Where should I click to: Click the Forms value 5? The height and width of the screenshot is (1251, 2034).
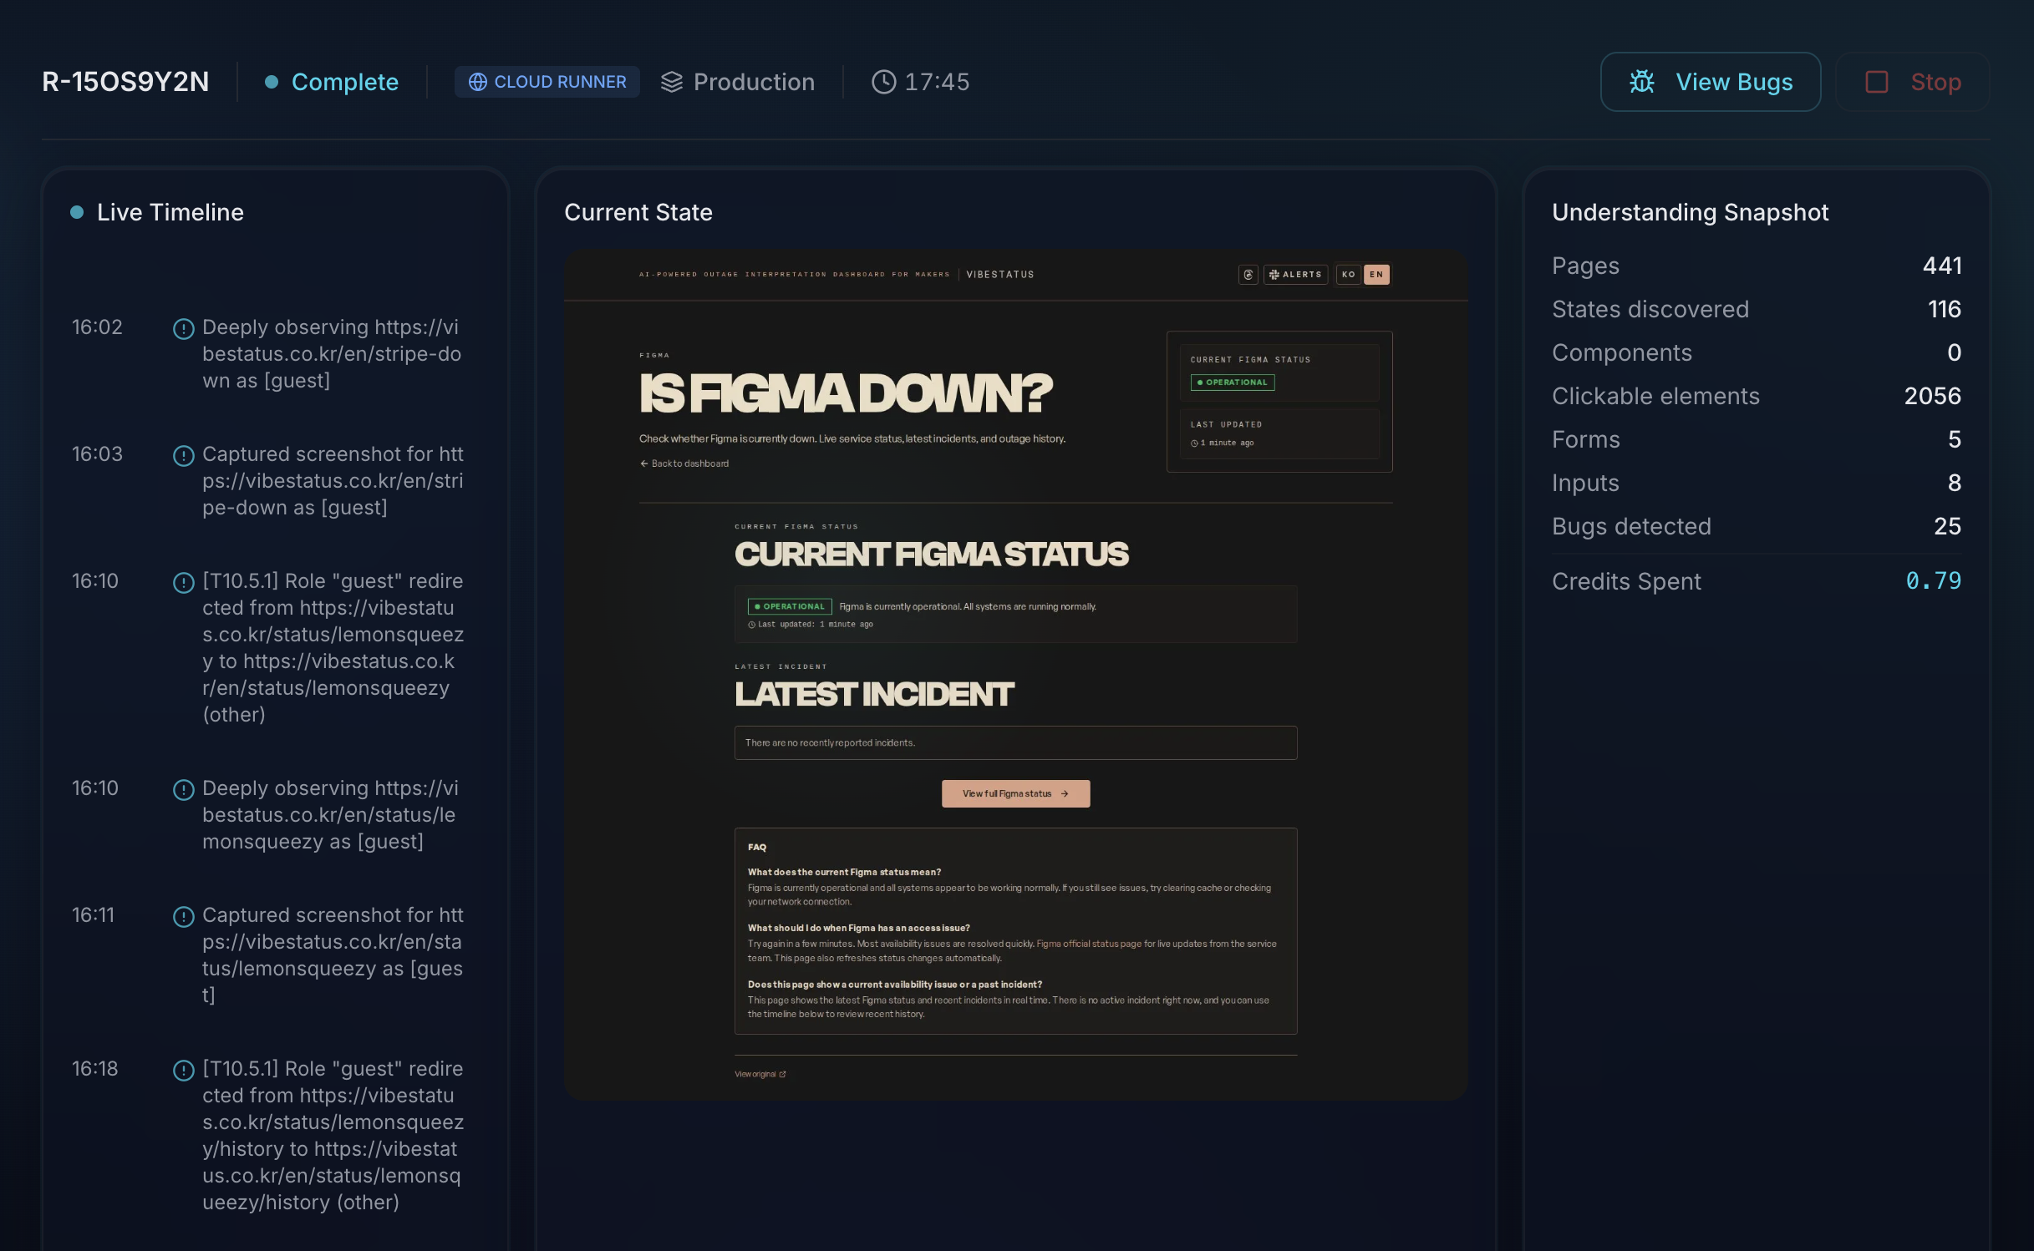tap(1955, 439)
